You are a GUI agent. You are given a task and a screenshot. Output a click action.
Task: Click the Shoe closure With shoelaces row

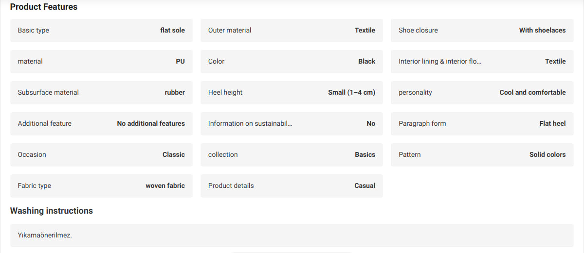coord(482,30)
